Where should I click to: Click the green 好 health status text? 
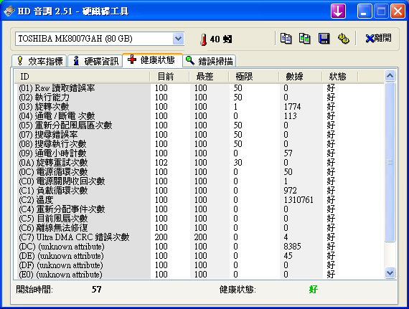pos(314,290)
